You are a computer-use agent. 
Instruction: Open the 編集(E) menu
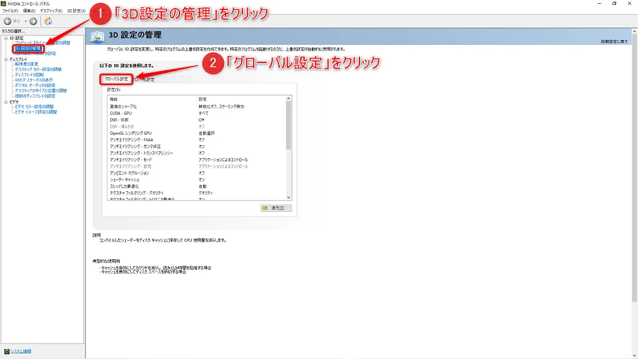pos(29,11)
